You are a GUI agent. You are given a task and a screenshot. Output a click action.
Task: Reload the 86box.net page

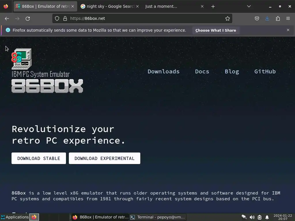[x=28, y=19]
